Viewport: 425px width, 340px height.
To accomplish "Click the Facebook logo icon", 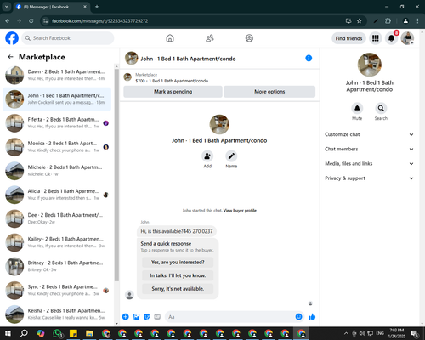I will pos(12,38).
